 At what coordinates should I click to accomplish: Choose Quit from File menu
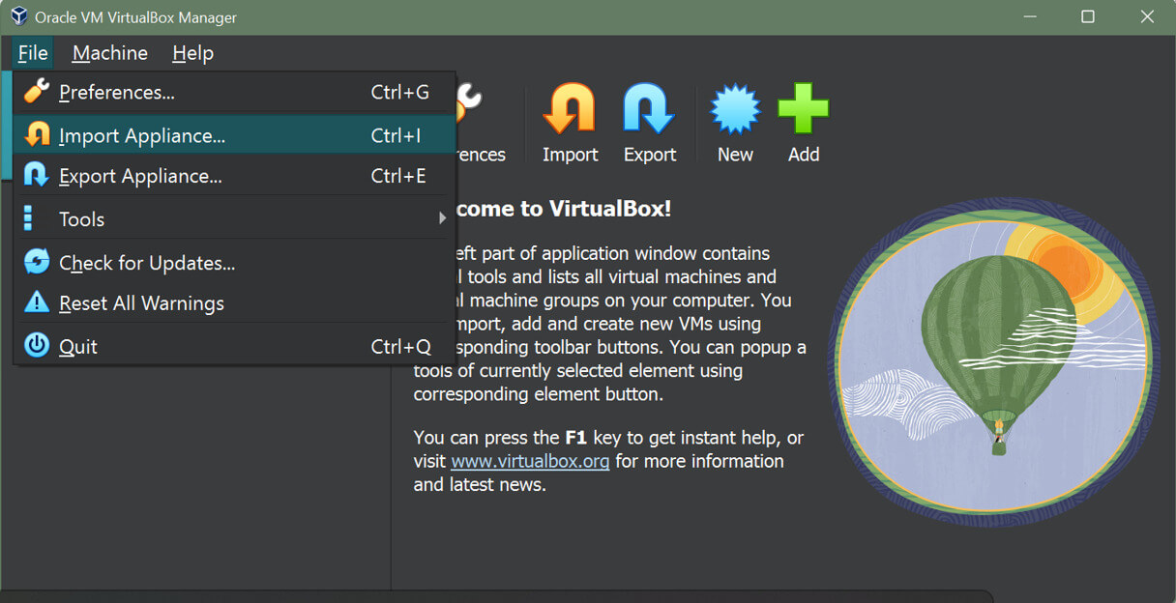pyautogui.click(x=234, y=346)
